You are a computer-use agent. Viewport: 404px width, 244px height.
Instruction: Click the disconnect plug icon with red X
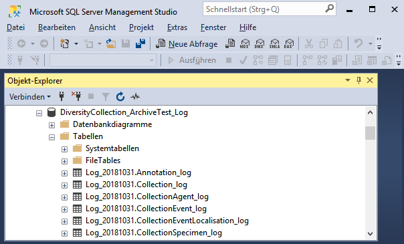pyautogui.click(x=76, y=97)
